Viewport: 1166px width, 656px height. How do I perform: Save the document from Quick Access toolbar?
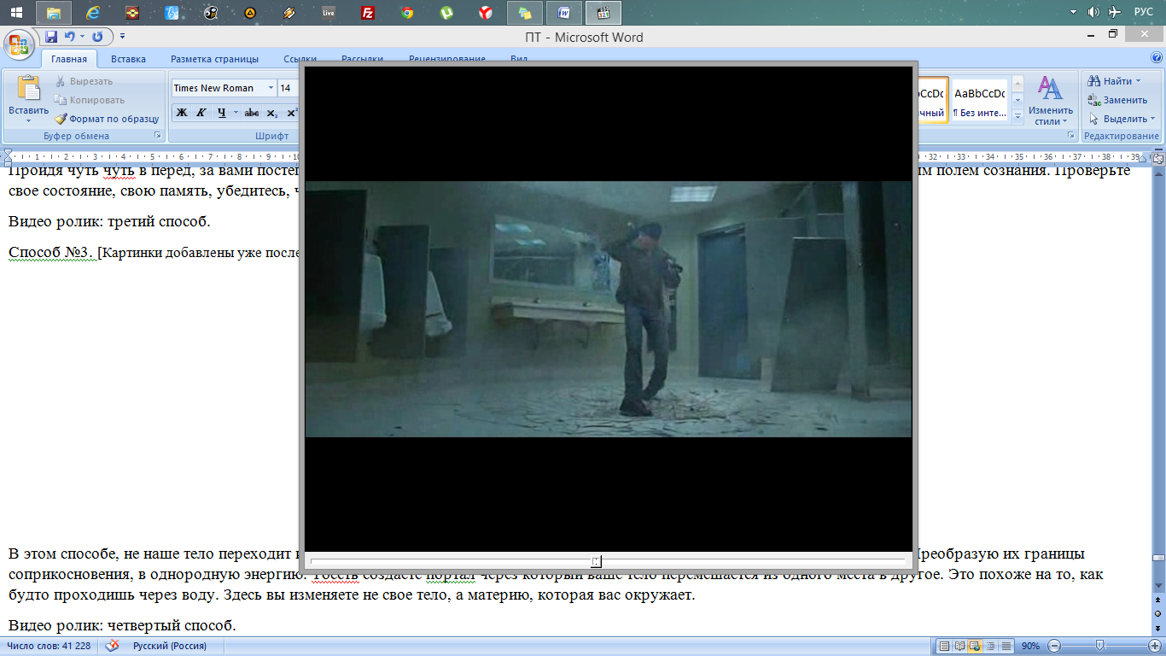pos(51,37)
